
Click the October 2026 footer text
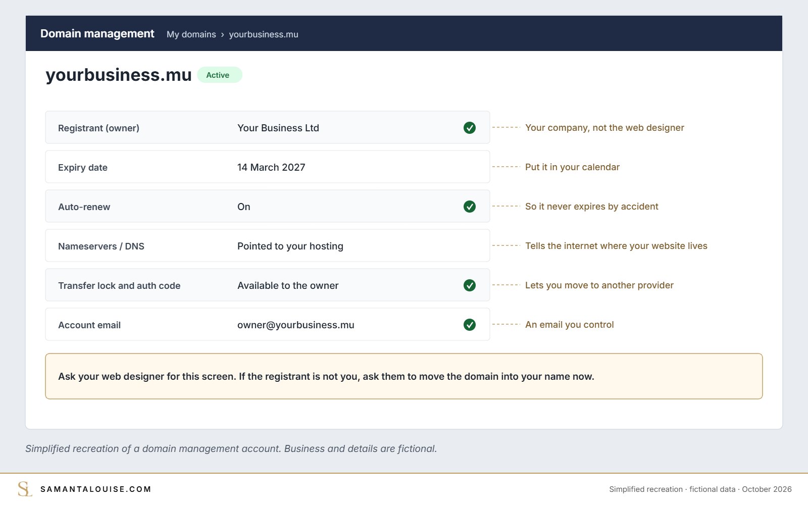tap(767, 489)
